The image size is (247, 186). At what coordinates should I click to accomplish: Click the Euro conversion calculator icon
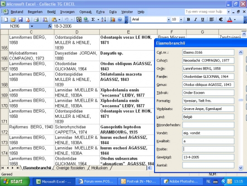click(x=79, y=20)
